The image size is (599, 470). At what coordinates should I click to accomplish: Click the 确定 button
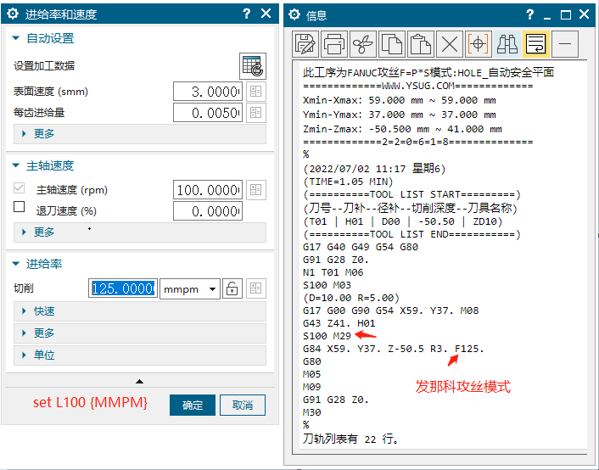coord(193,405)
